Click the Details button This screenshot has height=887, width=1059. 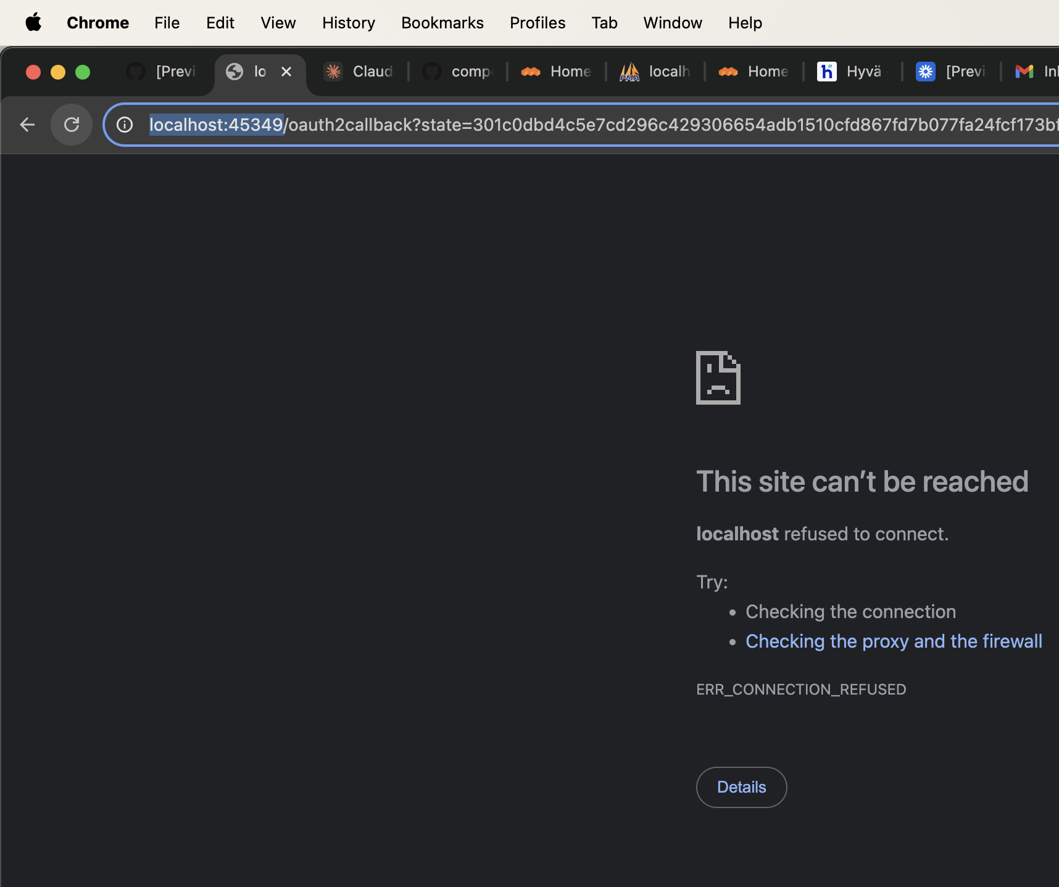[741, 787]
